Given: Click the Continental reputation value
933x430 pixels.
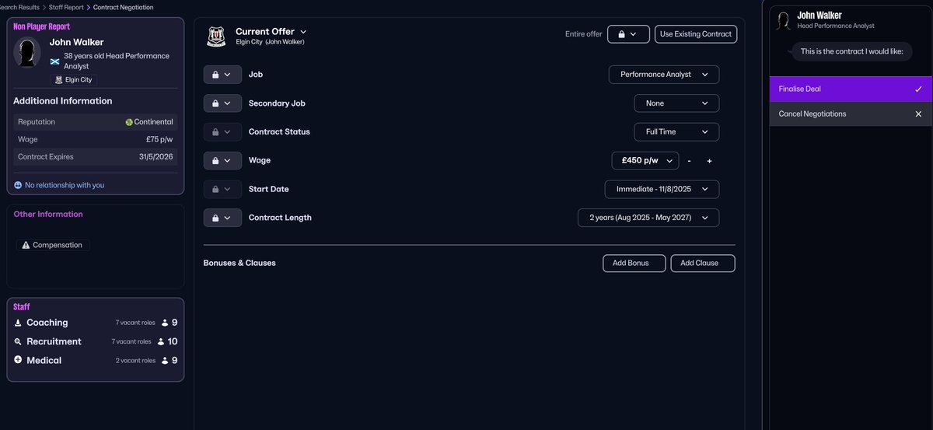Looking at the screenshot, I should click(x=154, y=122).
